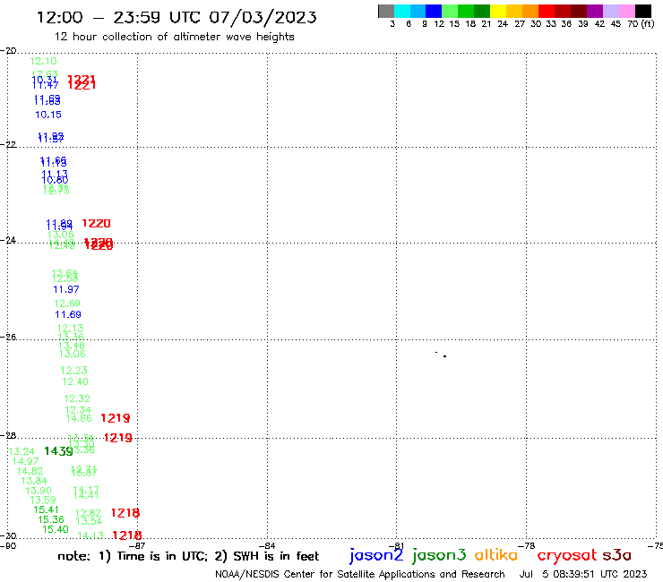663x582 pixels.
Task: Click the wave height value 13.54
Action: 89,521
